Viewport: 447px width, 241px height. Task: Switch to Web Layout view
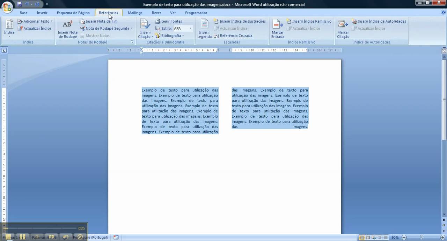374,237
